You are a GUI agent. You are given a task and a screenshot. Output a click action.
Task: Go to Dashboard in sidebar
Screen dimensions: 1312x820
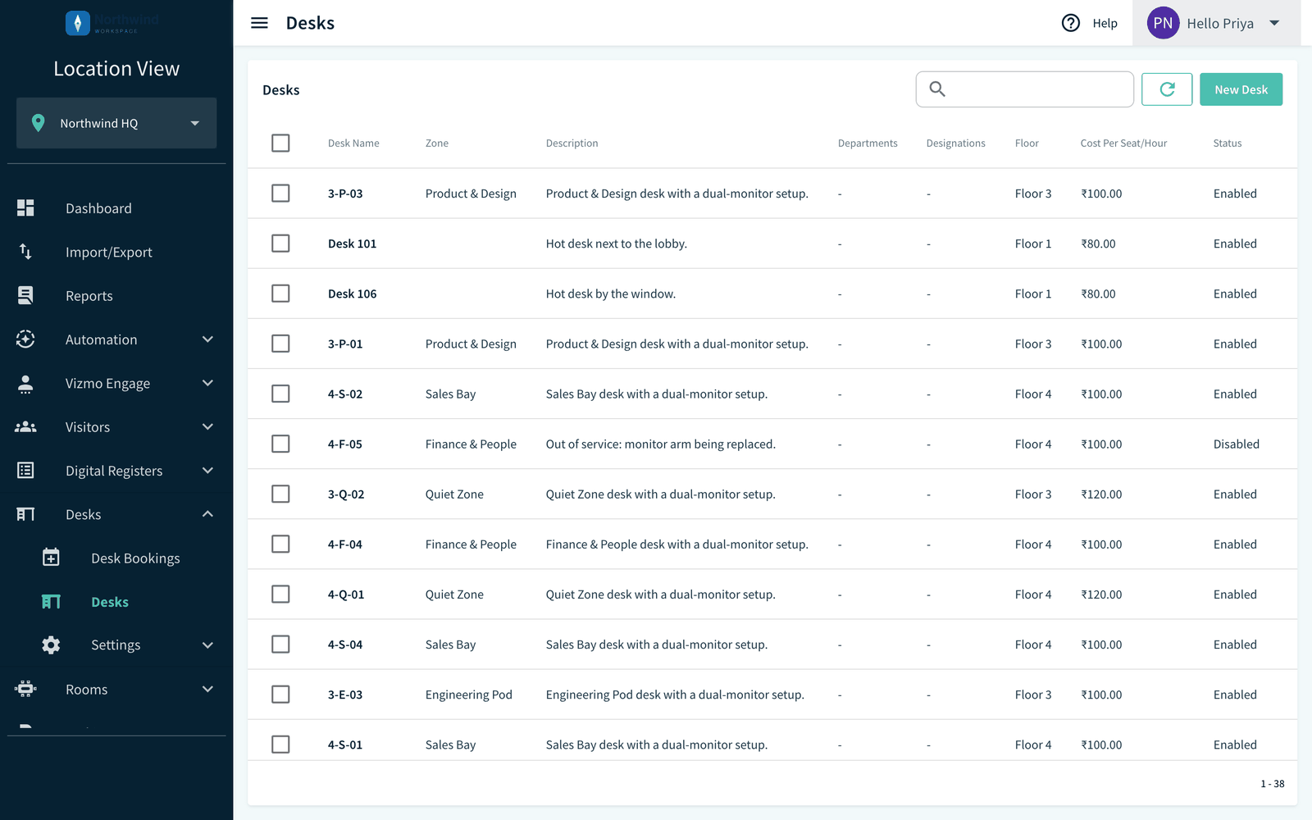(98, 208)
